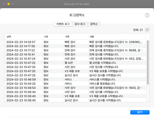The height and width of the screenshot is (118, 154).
Task: Select the 2024-02-23 10:45:25 date cell
Action: [x=21, y=84]
